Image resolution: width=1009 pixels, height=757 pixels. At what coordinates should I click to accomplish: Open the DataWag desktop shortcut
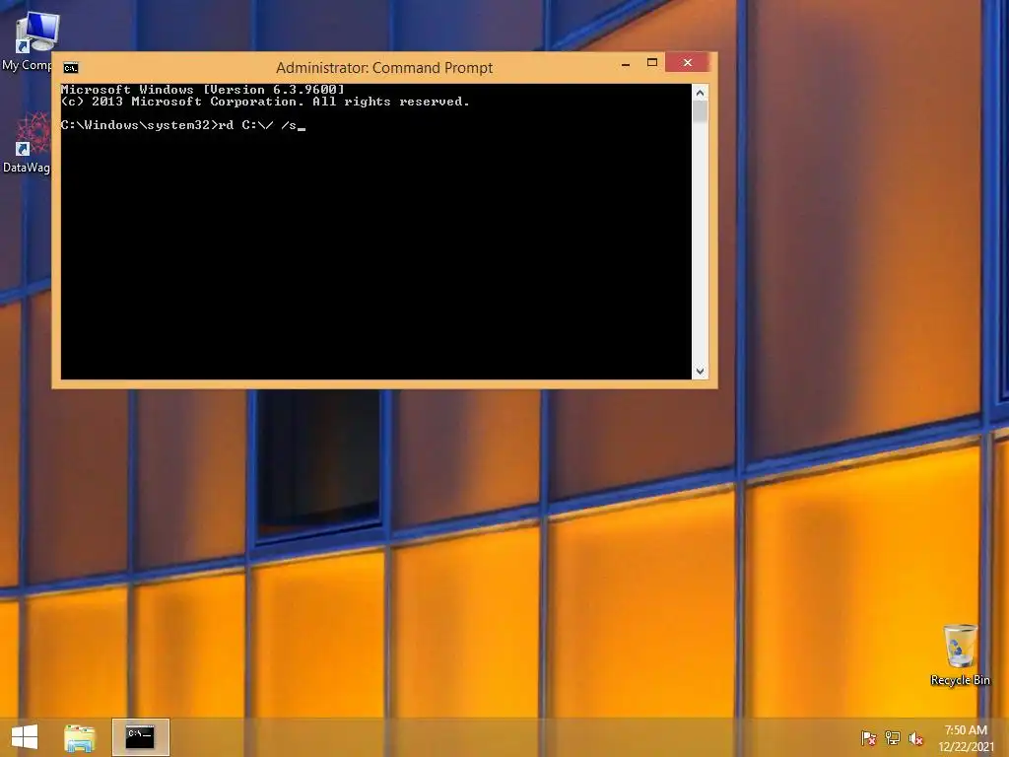pyautogui.click(x=29, y=142)
